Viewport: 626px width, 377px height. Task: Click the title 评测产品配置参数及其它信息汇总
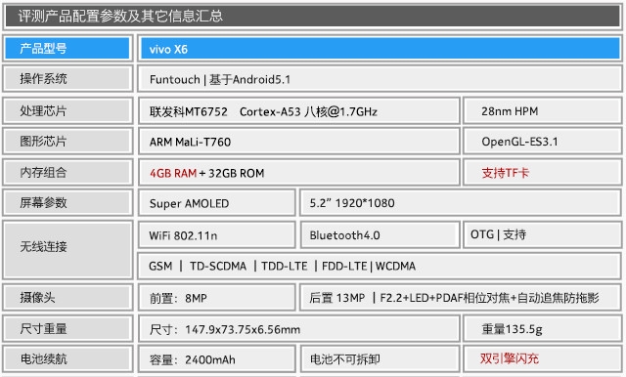click(120, 16)
